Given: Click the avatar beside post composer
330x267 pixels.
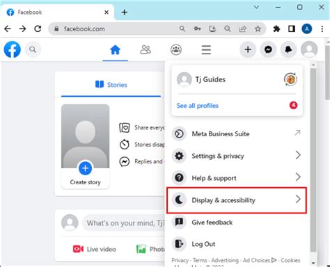Looking at the screenshot, I should (70, 222).
